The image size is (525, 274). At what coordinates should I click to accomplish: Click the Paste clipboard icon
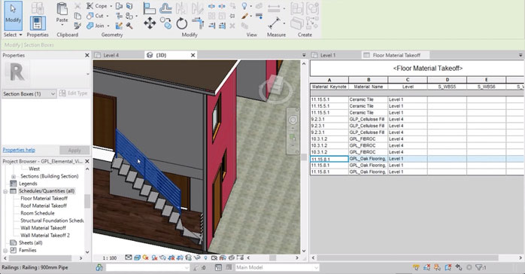[62, 9]
